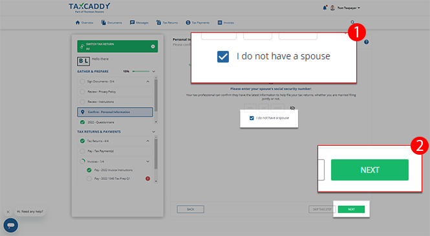Collapse the Sign Documents - 0/4 group

pyautogui.click(x=148, y=81)
